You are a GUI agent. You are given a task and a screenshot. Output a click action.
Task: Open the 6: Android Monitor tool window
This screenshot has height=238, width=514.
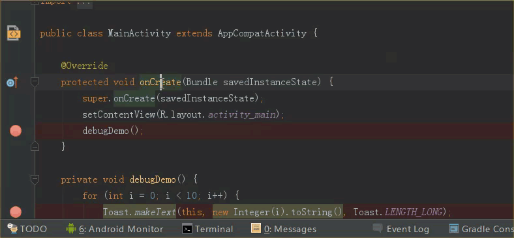115,229
